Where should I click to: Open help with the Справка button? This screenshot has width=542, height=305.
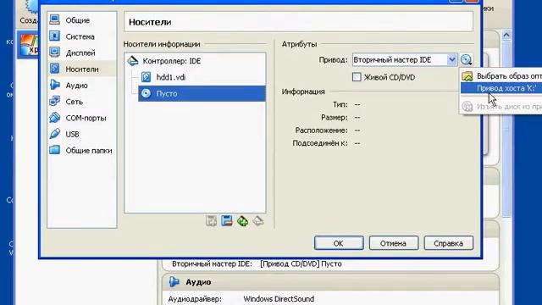448,243
